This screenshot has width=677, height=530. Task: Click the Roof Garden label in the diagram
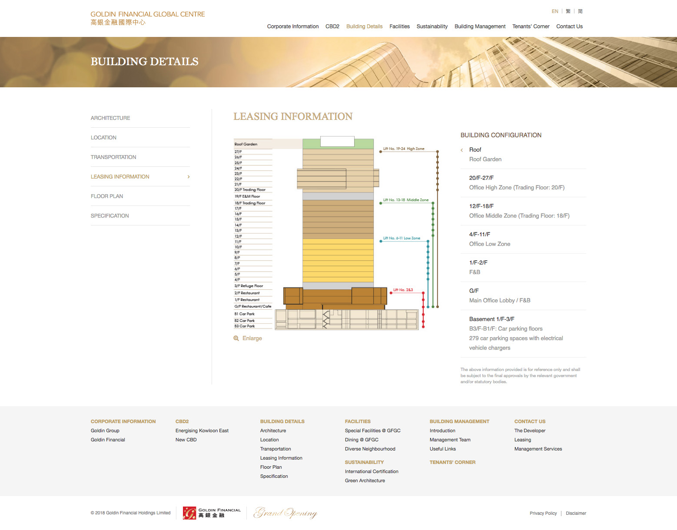point(246,144)
